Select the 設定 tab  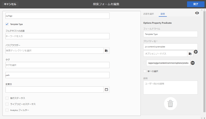[x=163, y=14]
